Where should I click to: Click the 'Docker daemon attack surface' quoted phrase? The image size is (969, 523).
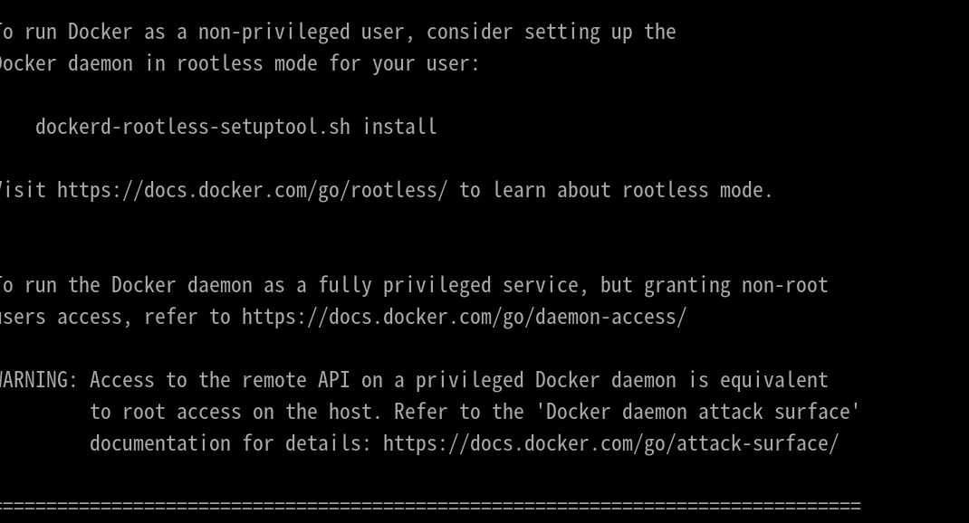697,411
